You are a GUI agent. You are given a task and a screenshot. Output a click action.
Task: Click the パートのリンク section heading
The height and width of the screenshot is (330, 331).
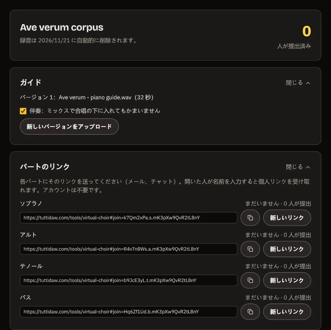click(45, 167)
